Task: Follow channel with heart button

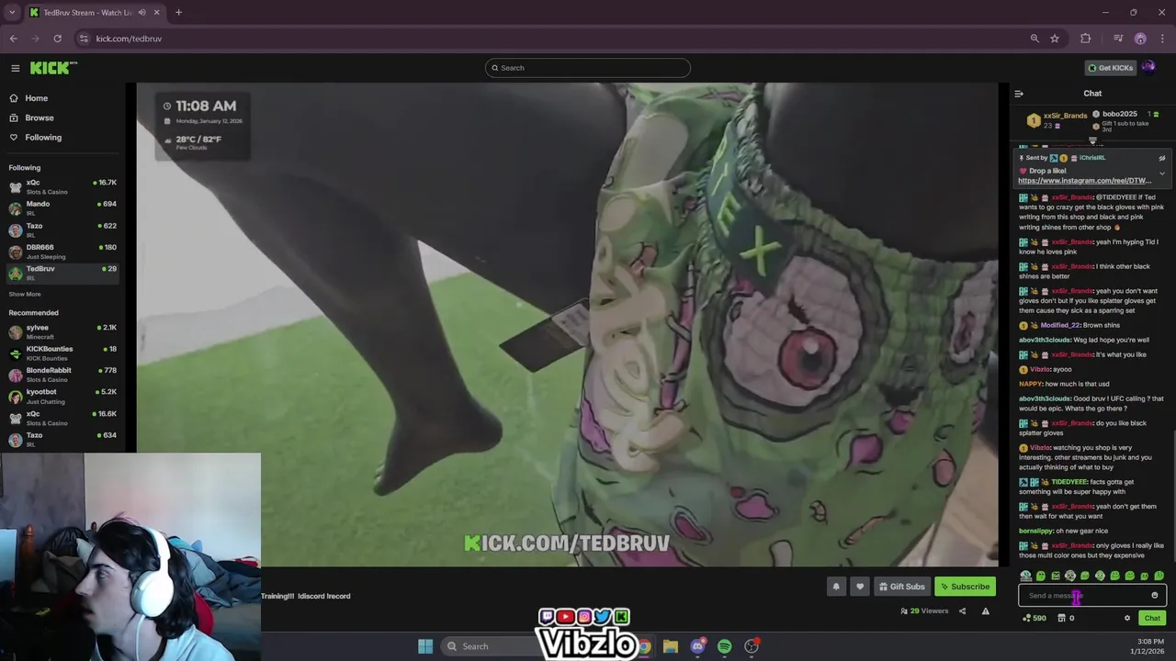Action: 860,587
